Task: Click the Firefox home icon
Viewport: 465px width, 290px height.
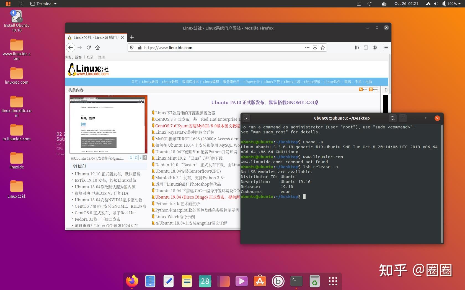Action: (97, 48)
